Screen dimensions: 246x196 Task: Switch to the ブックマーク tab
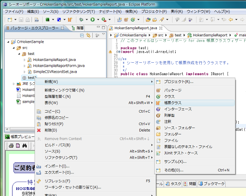click(x=211, y=184)
